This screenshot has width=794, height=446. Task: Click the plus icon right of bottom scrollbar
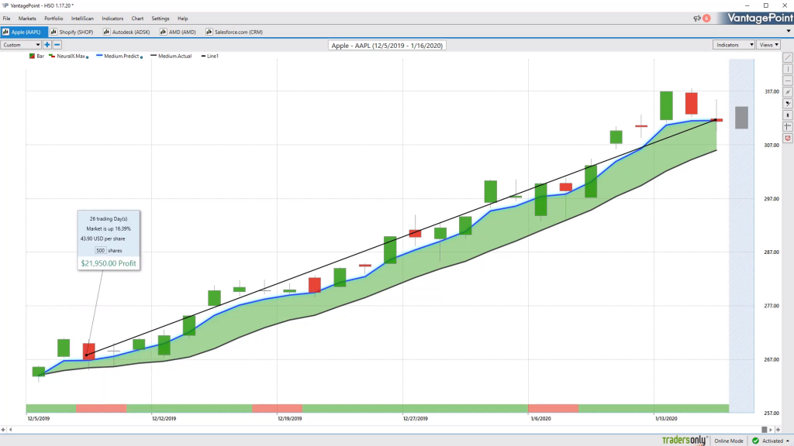pyautogui.click(x=778, y=430)
